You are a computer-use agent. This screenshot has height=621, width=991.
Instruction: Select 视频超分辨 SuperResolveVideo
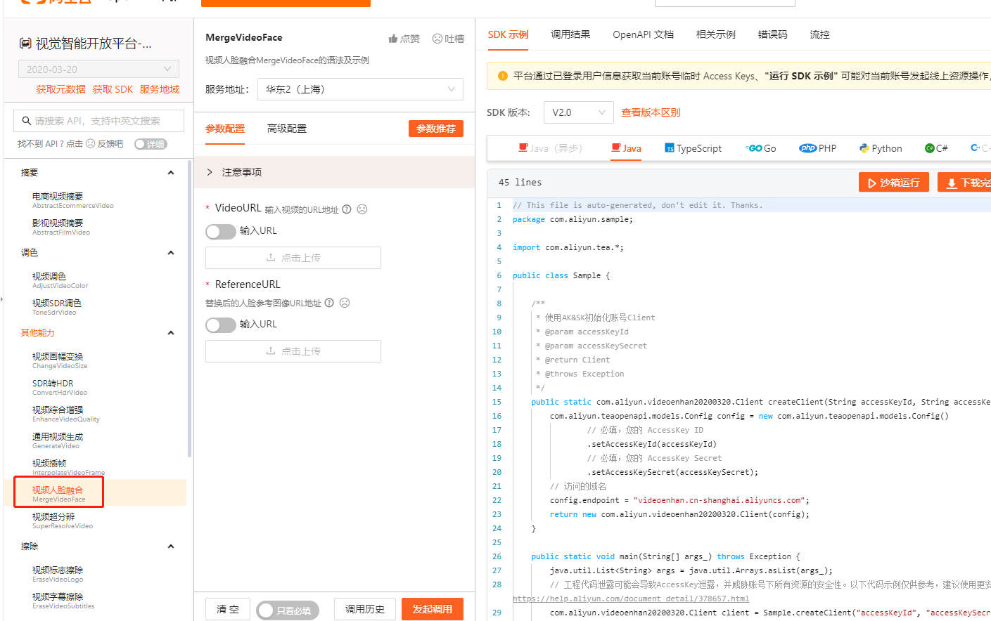(63, 521)
